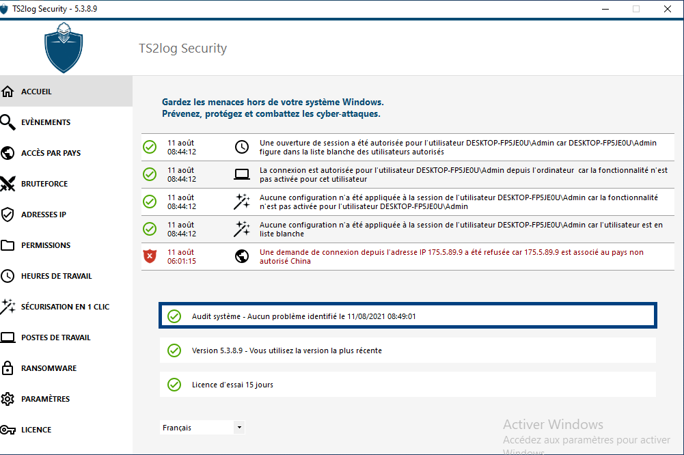Open Postes de travail section
Image resolution: width=684 pixels, height=455 pixels.
tap(66, 337)
